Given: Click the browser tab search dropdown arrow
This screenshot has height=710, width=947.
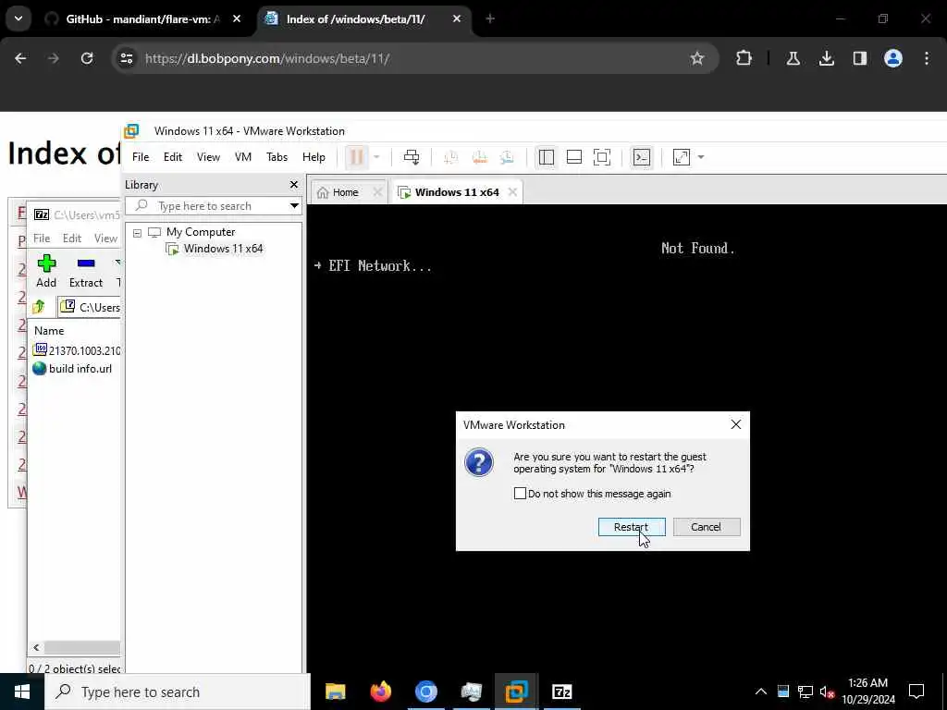Looking at the screenshot, I should point(18,18).
